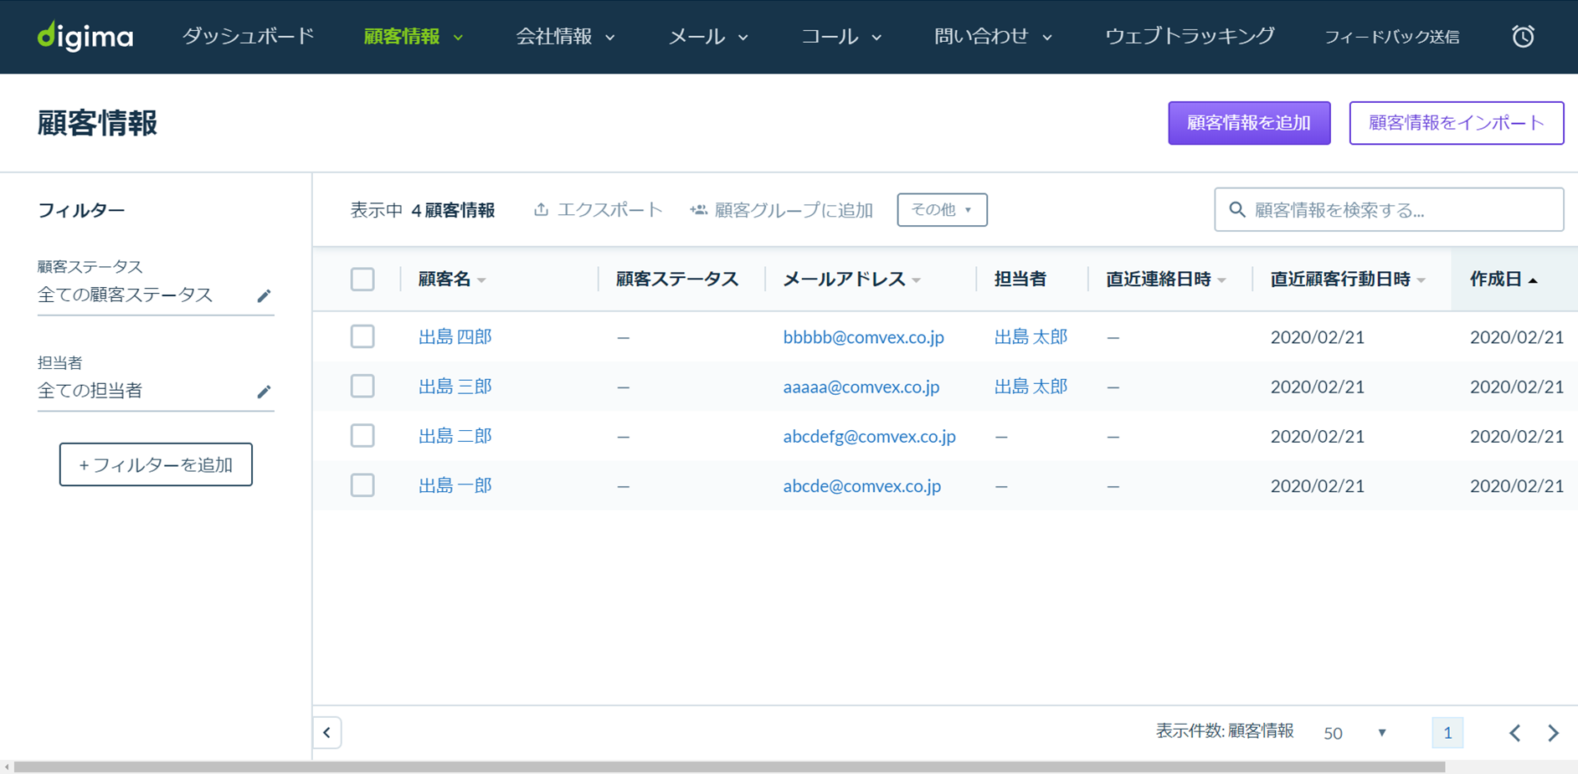Change the 表示件数 value of 50
Screen dimensions: 1578x774
click(x=1354, y=733)
